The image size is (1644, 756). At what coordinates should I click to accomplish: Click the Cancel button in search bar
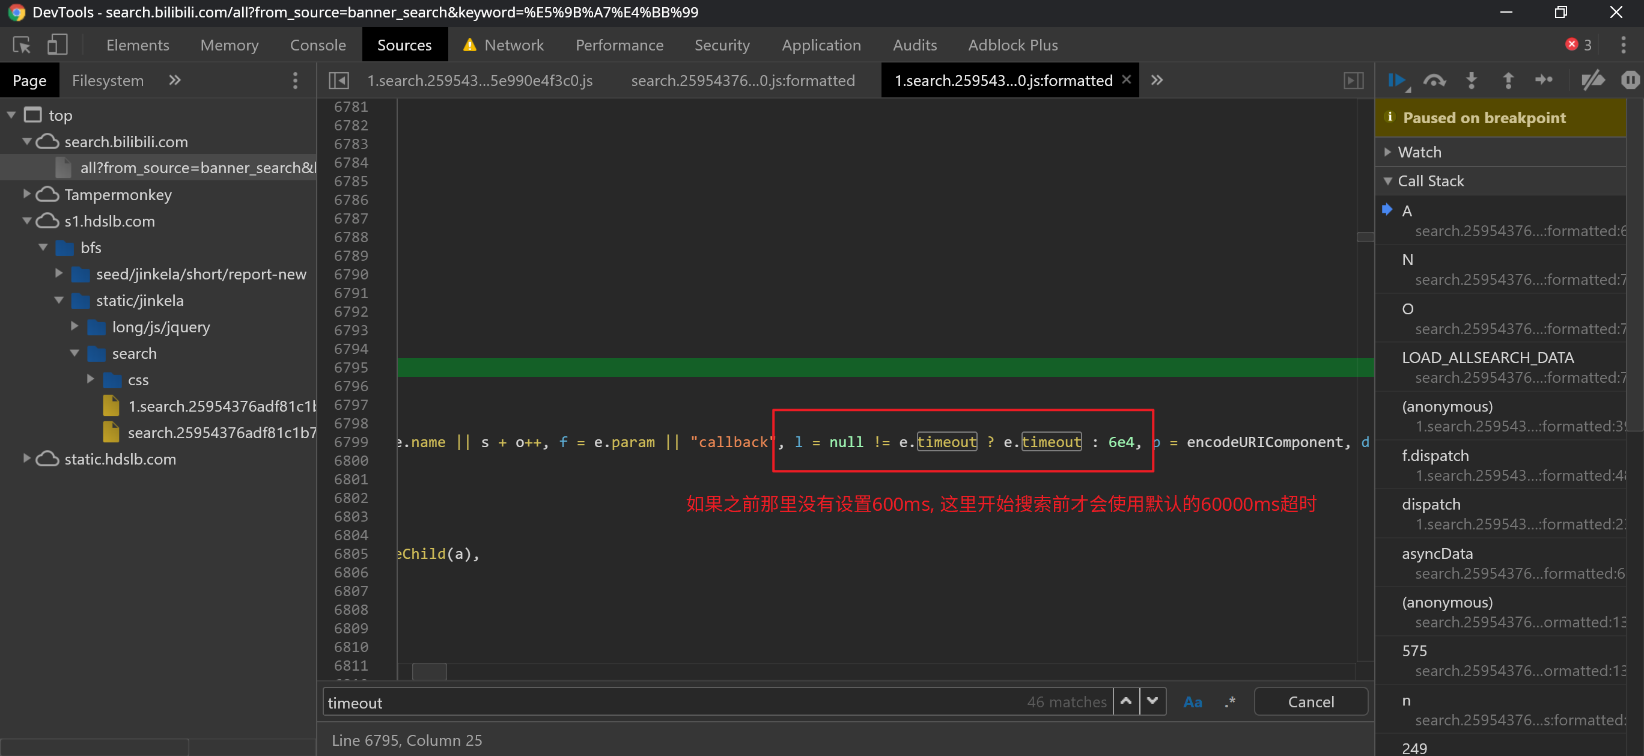1311,701
